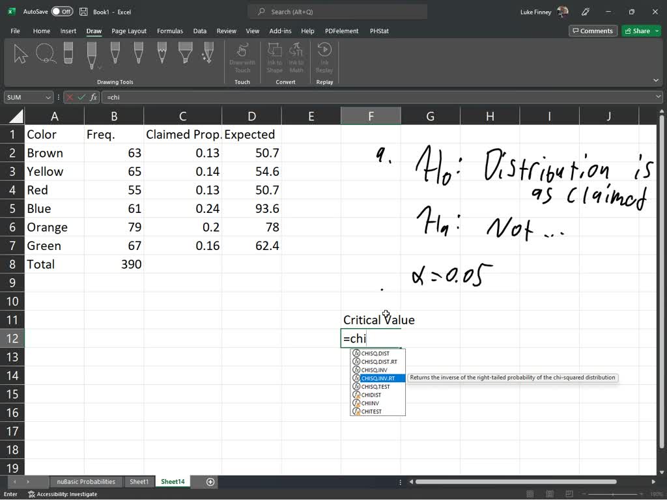Click the Save icon in title bar
Image resolution: width=667 pixels, height=500 pixels.
coord(84,12)
